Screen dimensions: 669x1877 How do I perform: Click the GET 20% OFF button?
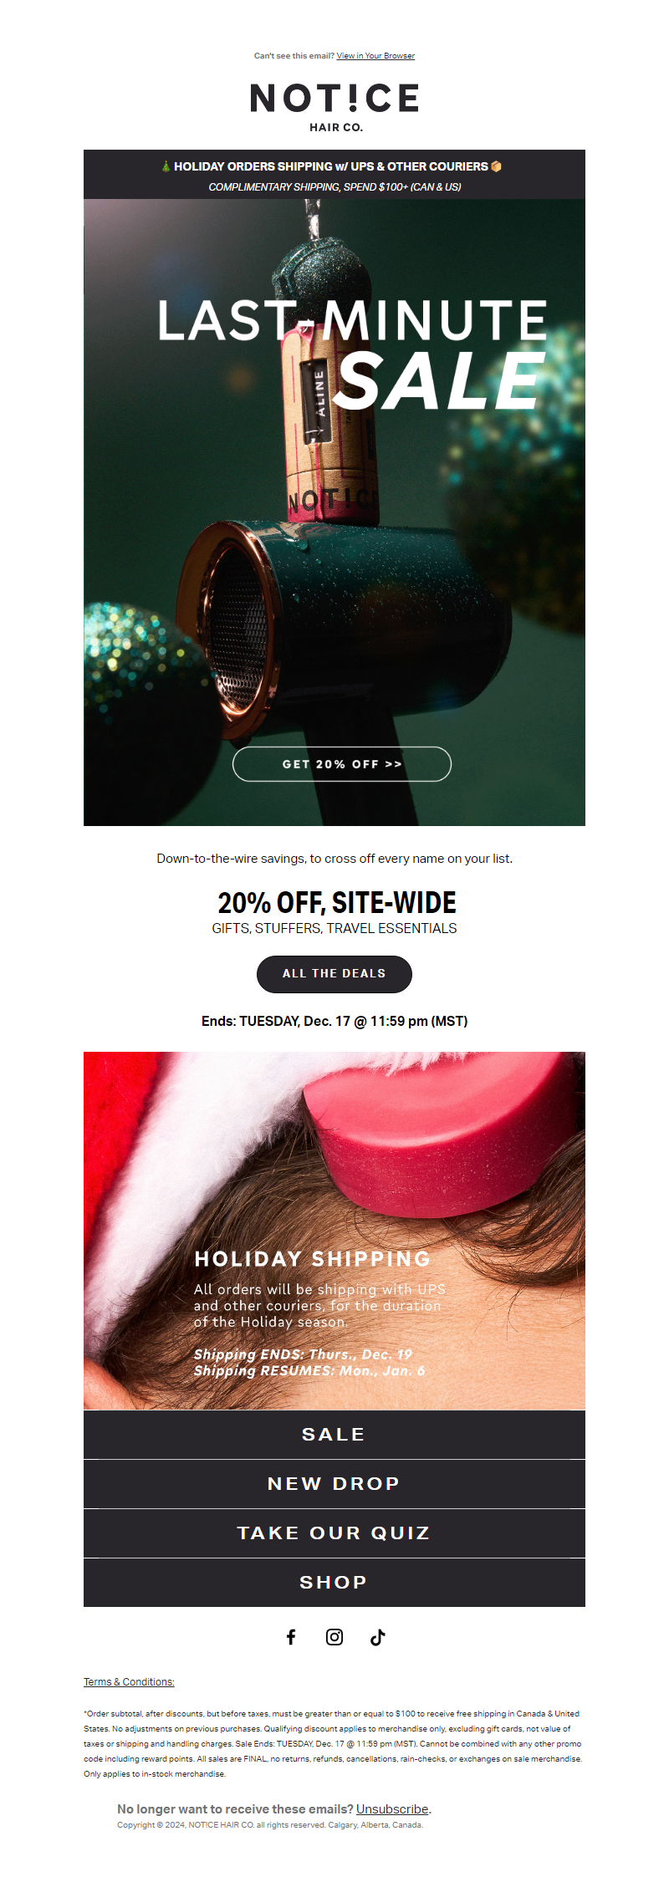pos(342,764)
